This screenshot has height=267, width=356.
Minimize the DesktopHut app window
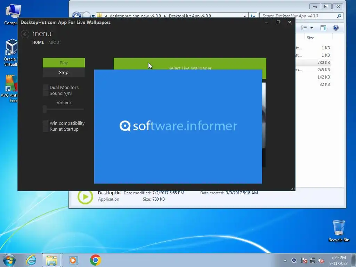tap(267, 22)
